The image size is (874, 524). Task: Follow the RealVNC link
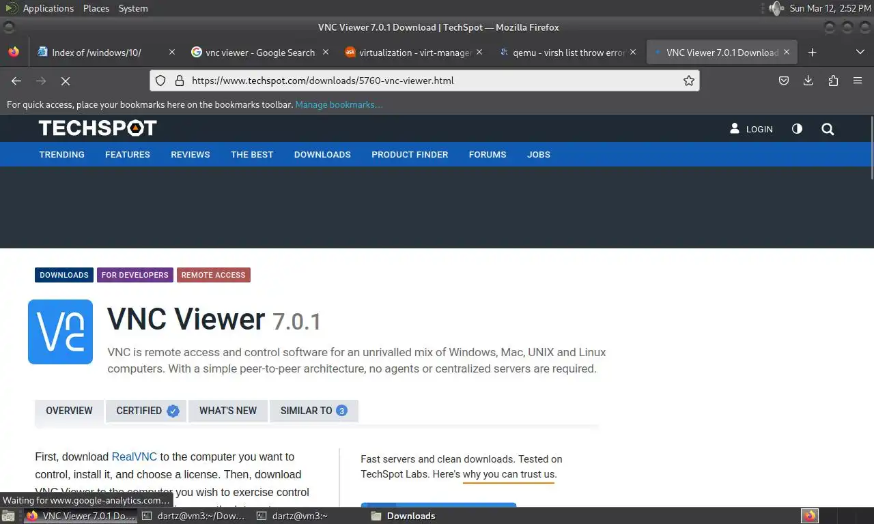135,456
